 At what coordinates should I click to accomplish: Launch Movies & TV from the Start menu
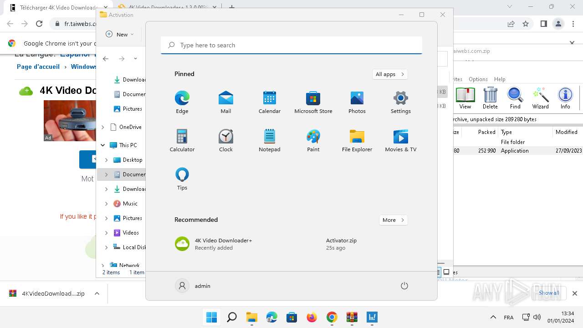(400, 140)
